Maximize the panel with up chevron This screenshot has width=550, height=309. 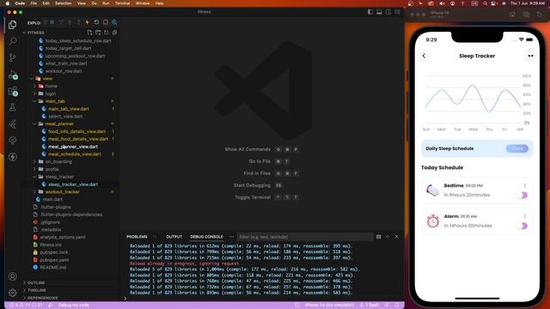(388, 237)
